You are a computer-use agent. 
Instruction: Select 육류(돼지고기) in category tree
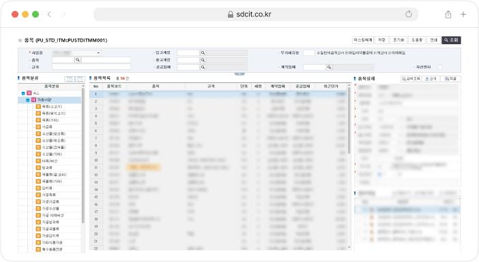click(x=54, y=114)
